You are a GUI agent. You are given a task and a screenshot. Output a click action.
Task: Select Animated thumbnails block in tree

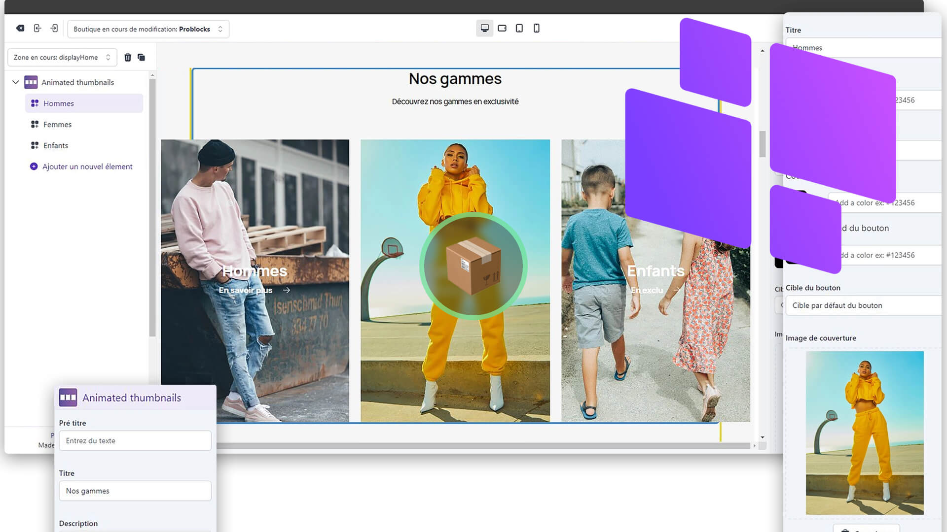click(77, 82)
